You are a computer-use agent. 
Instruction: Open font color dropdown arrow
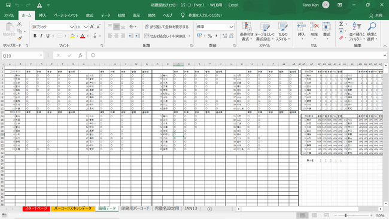click(x=88, y=36)
